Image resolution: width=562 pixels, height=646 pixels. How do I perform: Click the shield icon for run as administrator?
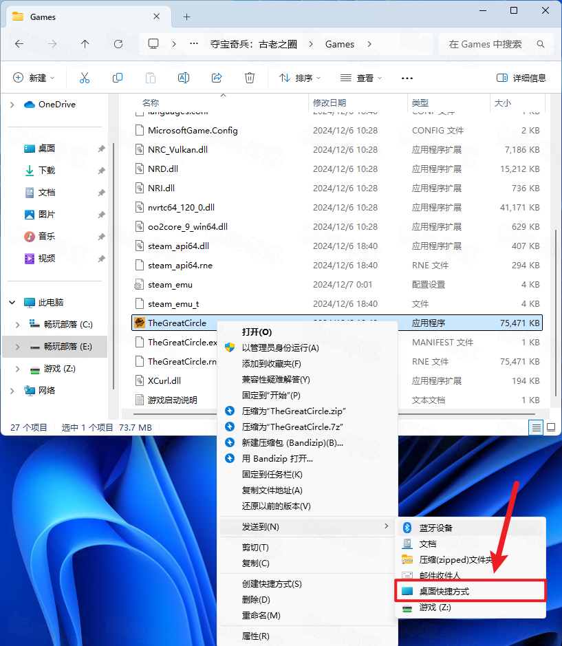[230, 347]
